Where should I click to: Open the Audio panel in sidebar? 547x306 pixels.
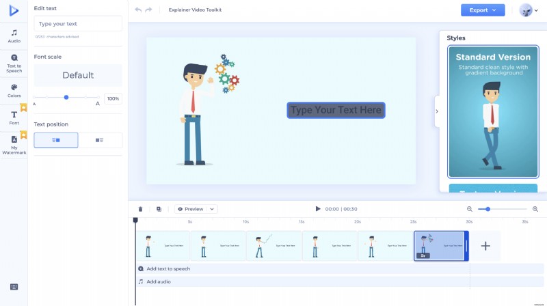(14, 36)
